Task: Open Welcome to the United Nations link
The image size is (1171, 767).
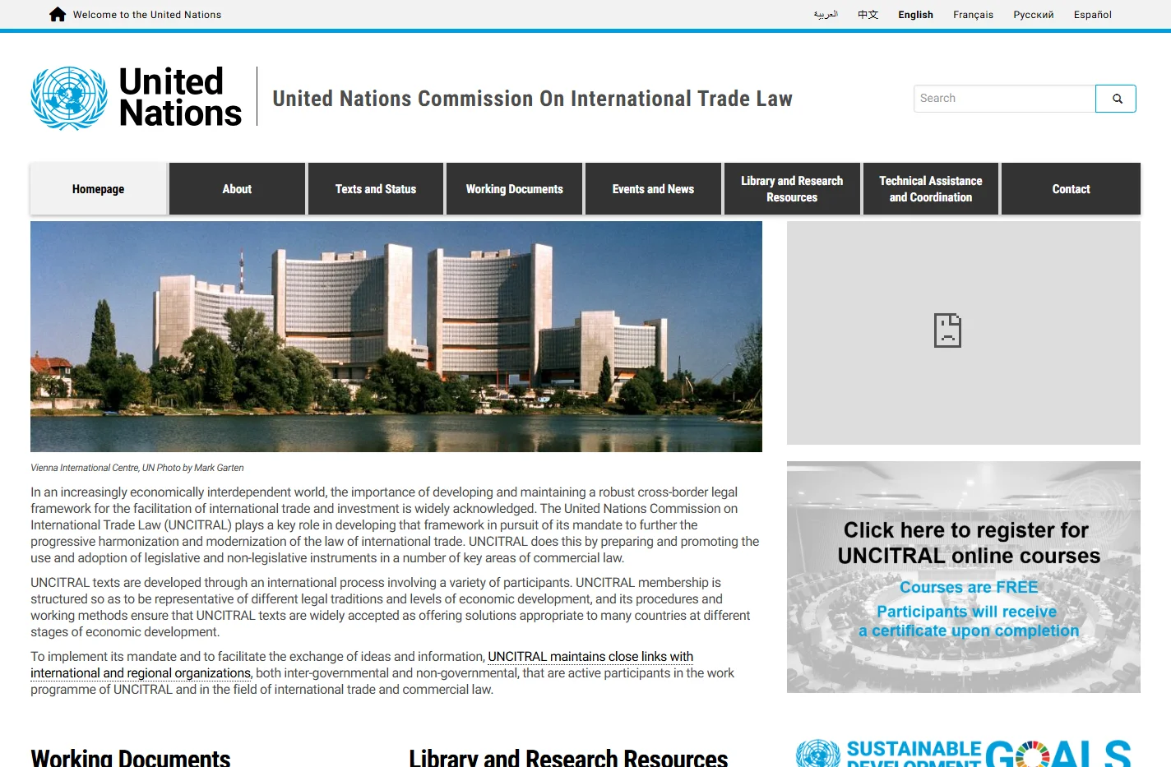Action: coord(147,15)
